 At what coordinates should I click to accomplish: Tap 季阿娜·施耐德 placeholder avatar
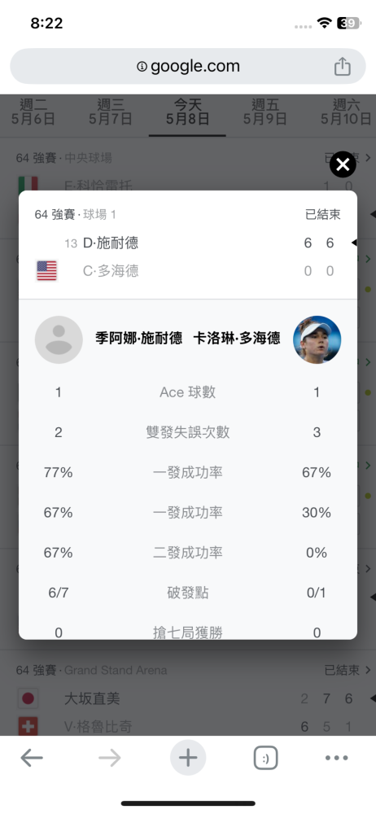[x=59, y=339]
